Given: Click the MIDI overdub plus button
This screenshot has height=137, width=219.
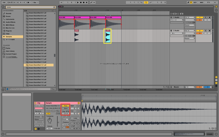Looking at the screenshot, I should (87, 2).
